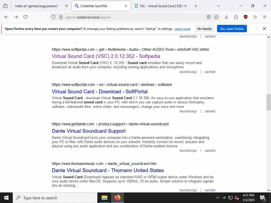Click the uBlock Origin shield icon
The image size is (271, 203).
[246, 17]
